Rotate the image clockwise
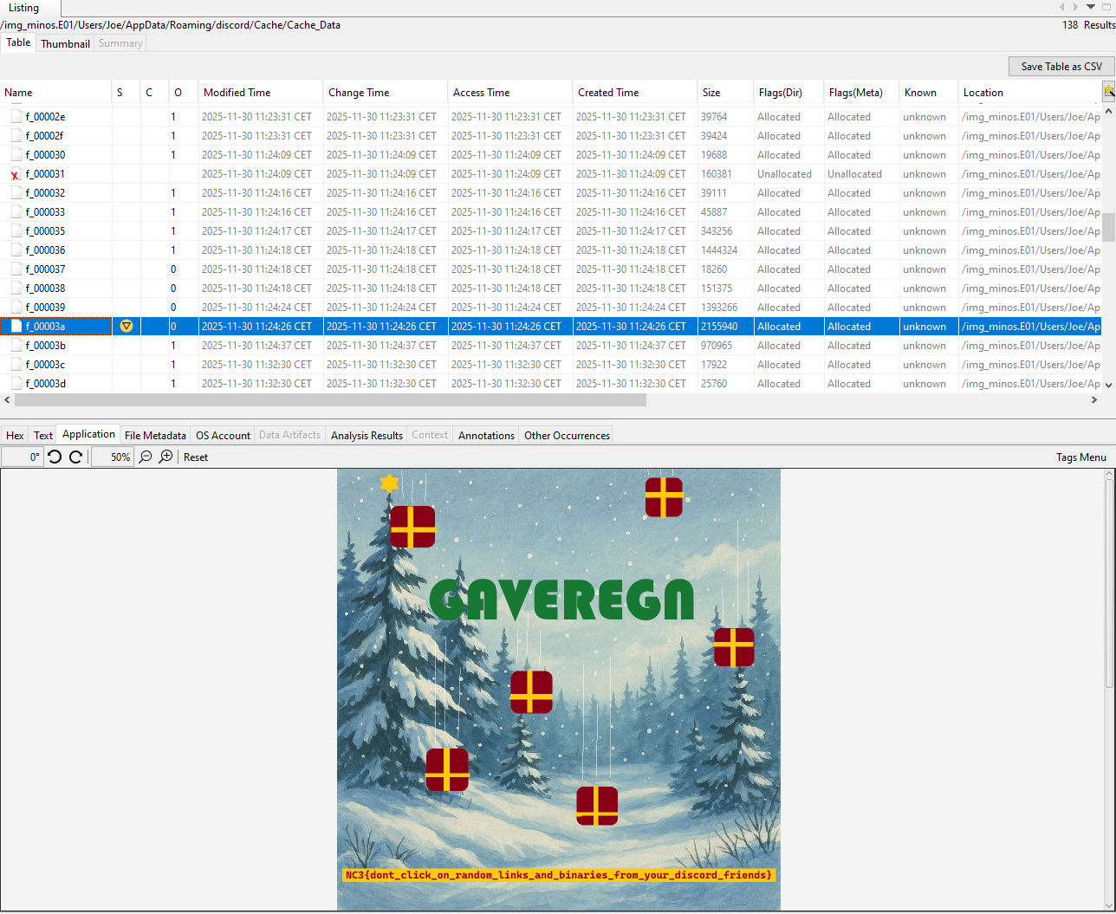 (x=75, y=457)
